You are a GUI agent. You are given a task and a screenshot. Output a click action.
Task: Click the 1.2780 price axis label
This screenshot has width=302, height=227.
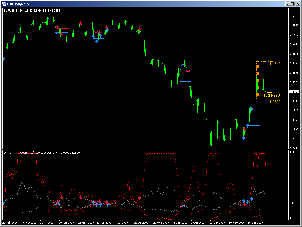coord(294,129)
